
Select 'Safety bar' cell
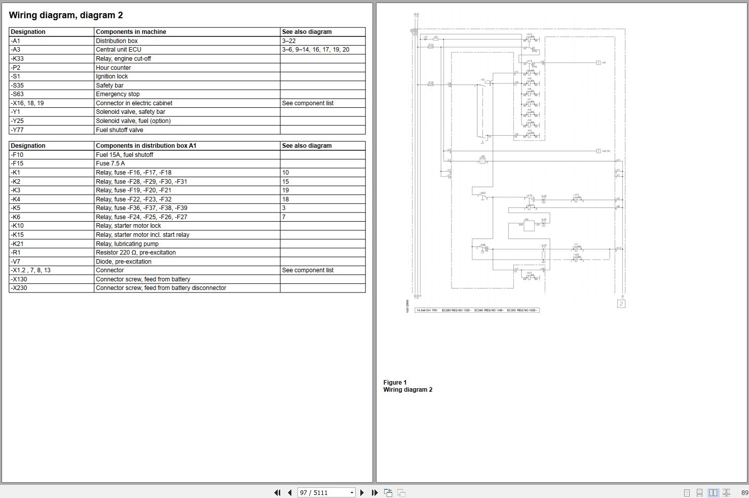(187, 86)
